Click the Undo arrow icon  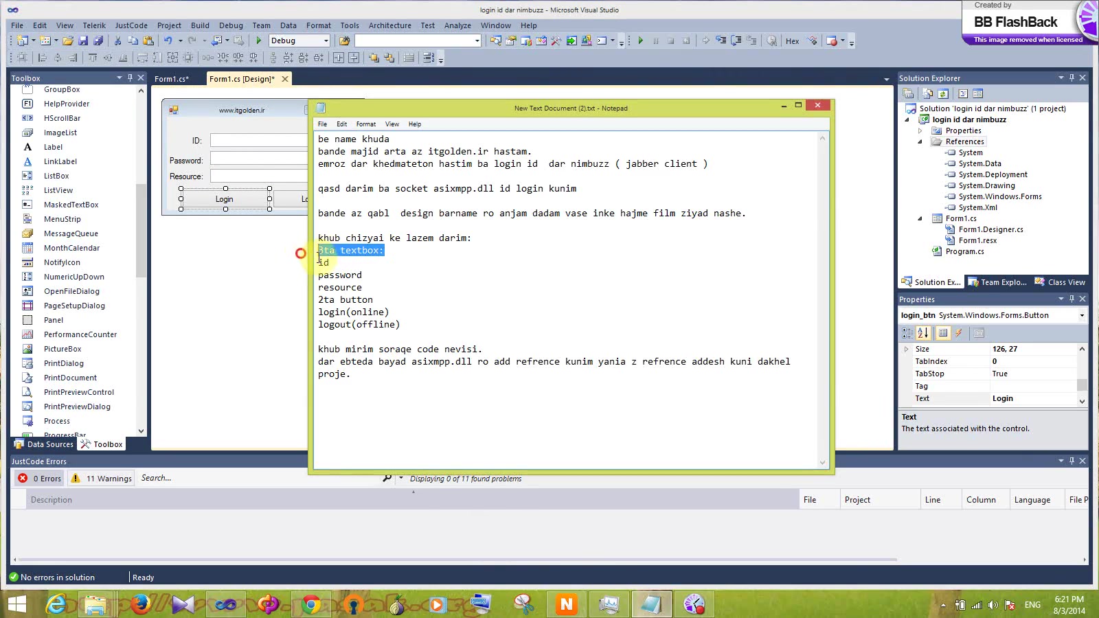click(168, 41)
